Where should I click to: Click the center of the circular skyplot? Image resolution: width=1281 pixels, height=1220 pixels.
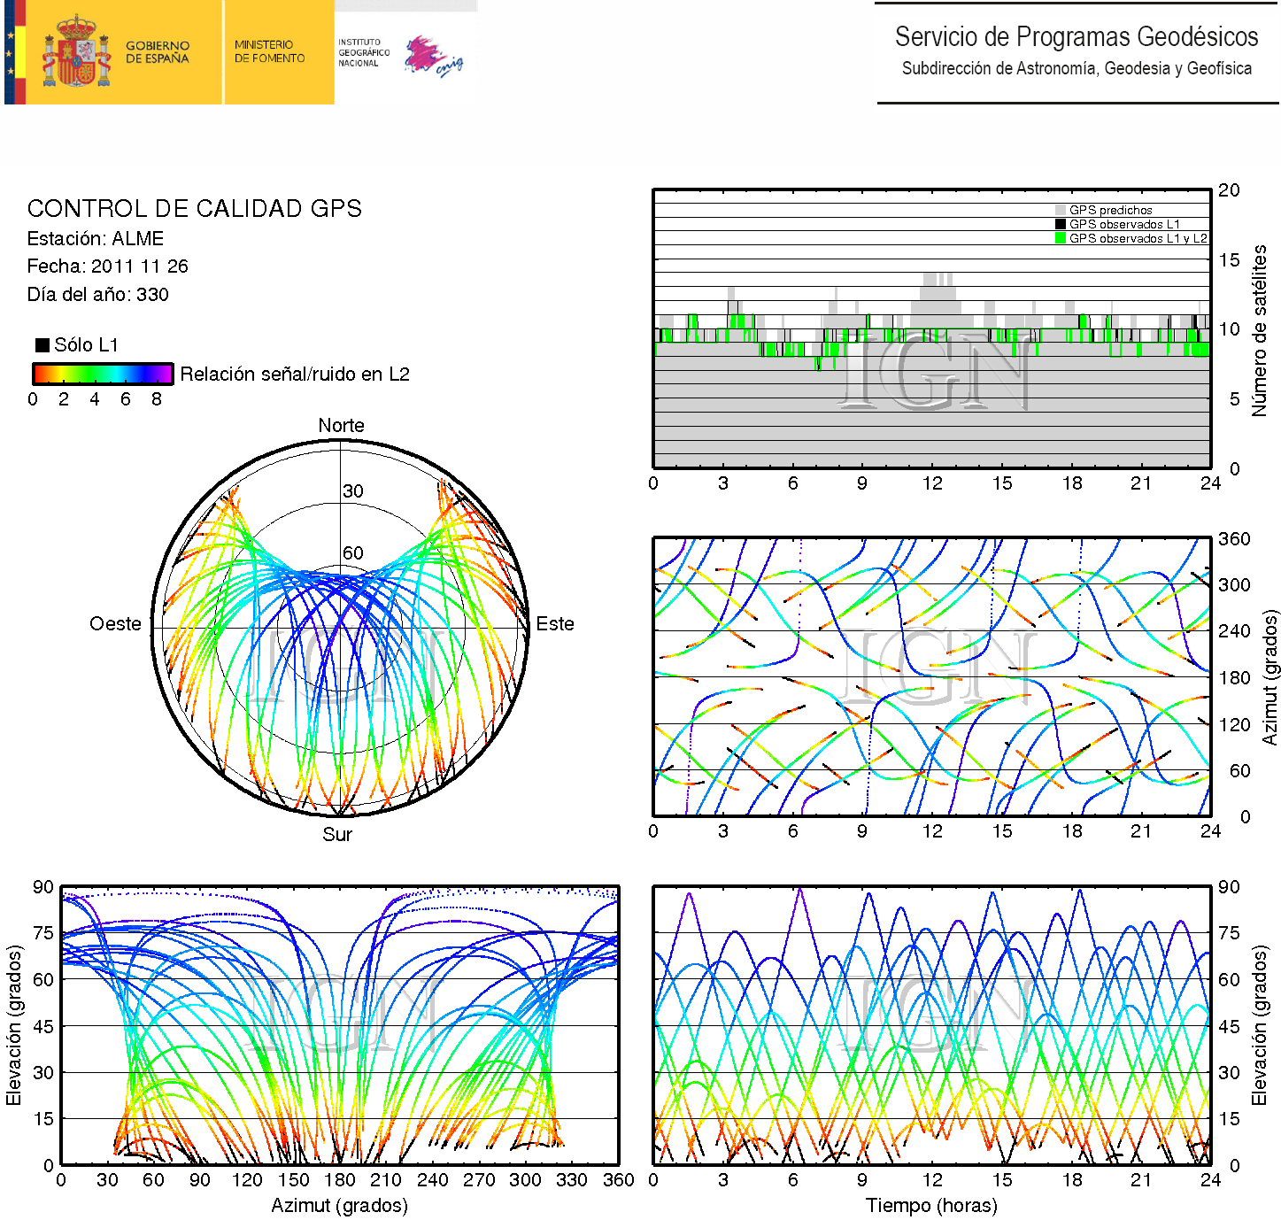coord(341,629)
